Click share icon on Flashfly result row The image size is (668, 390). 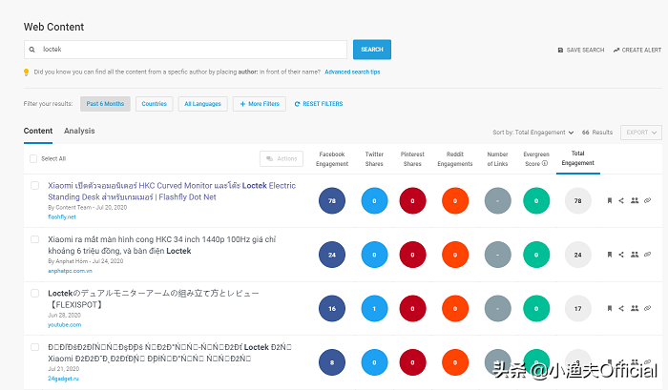[621, 200]
